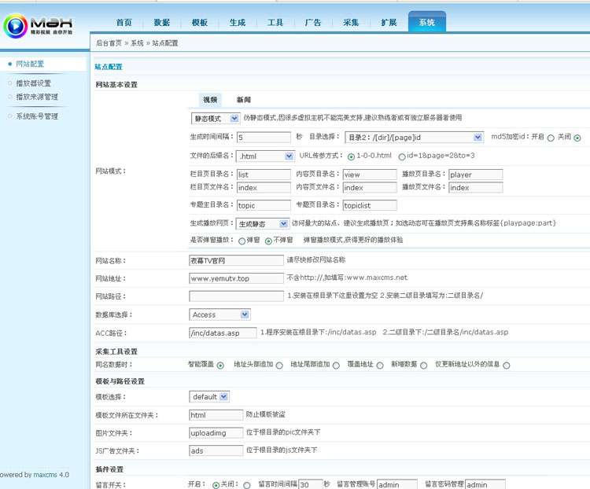
Task: Open the 采集 navigation tab
Action: tap(351, 23)
